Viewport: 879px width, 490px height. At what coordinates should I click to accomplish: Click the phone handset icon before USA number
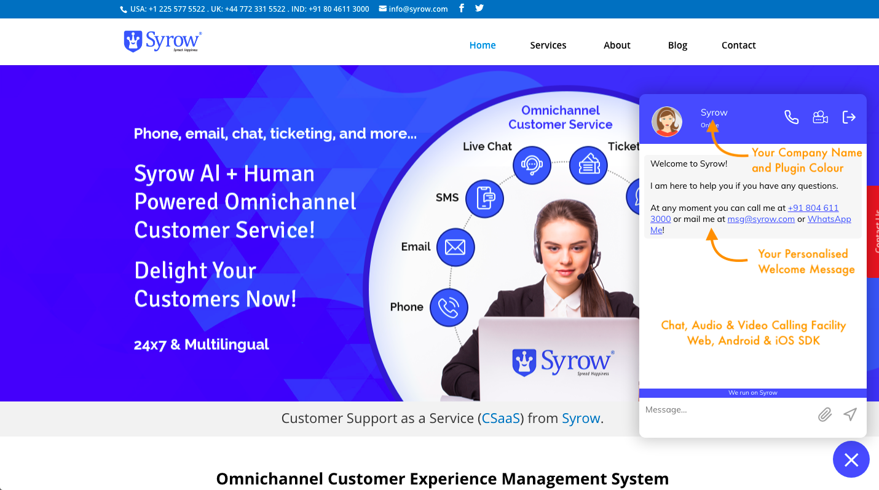[124, 9]
